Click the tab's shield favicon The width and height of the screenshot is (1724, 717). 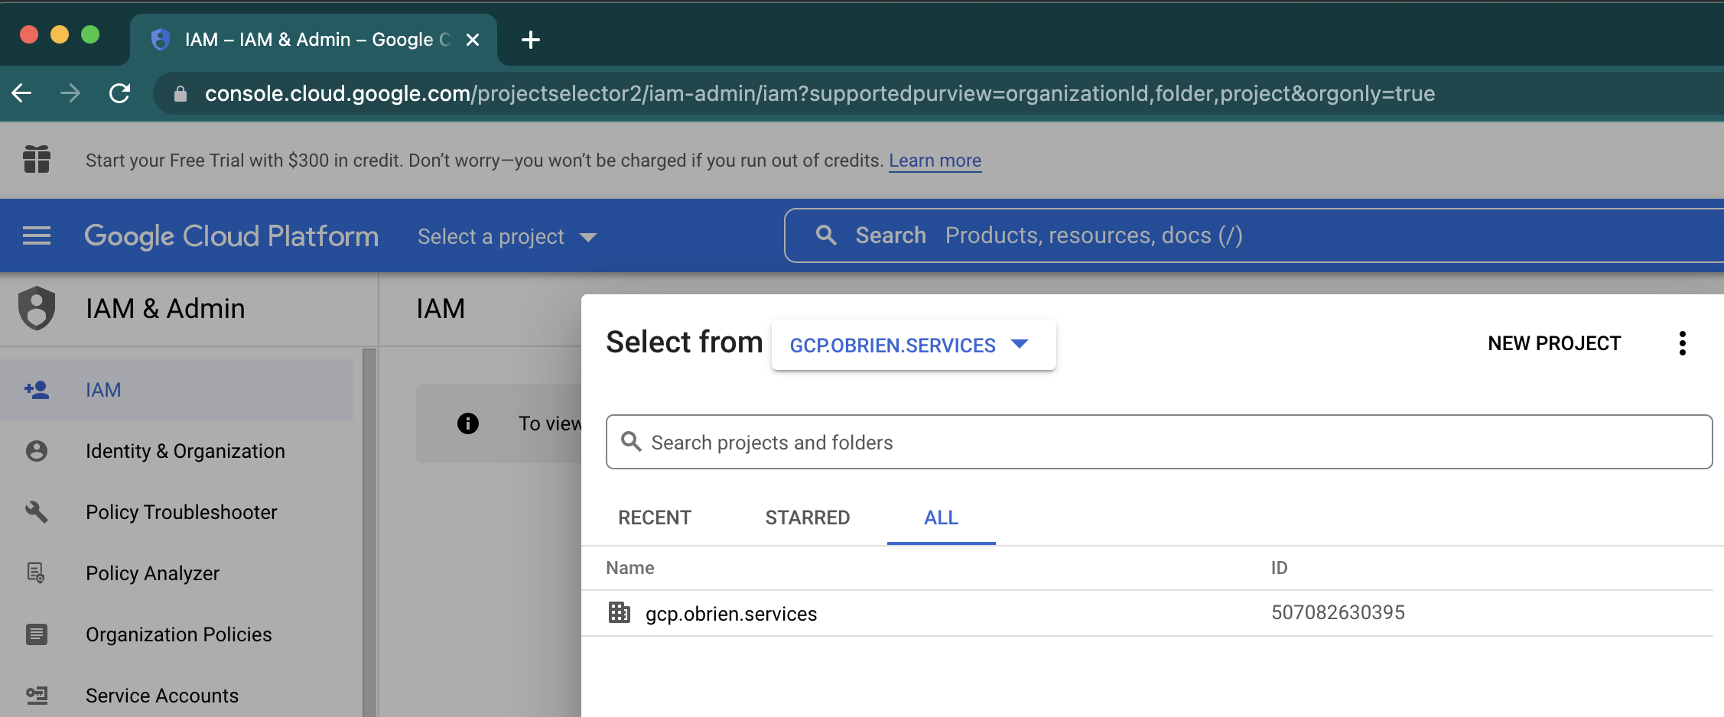coord(161,40)
